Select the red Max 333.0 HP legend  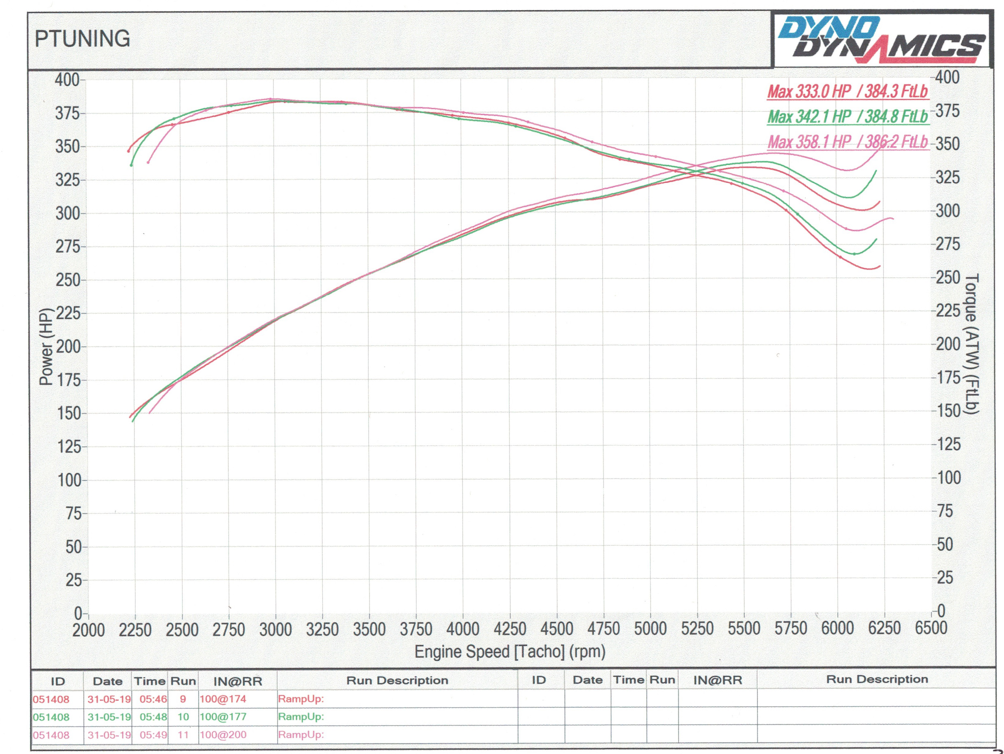click(x=847, y=92)
